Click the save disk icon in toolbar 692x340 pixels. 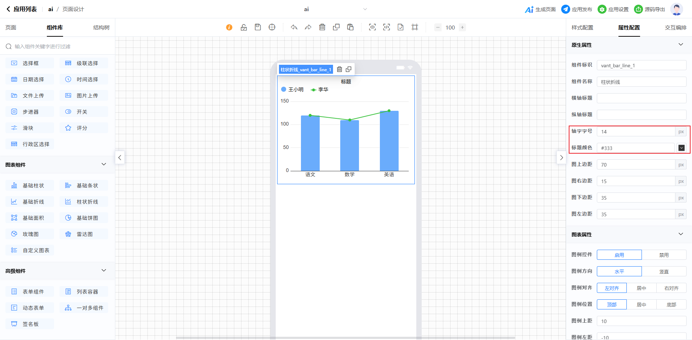(x=258, y=27)
